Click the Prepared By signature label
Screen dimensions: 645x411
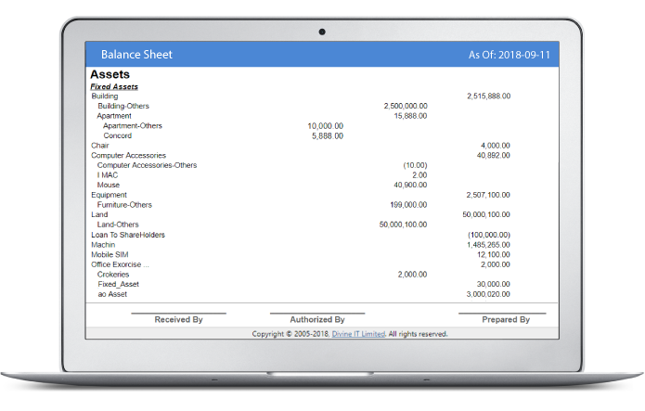pyautogui.click(x=506, y=319)
